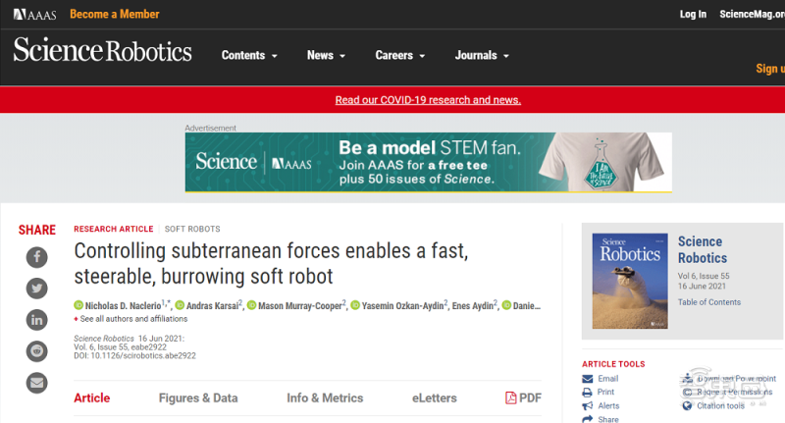Click ORCID icon next to Nicholas D. Naclerio
This screenshot has height=423, width=785.
point(78,305)
